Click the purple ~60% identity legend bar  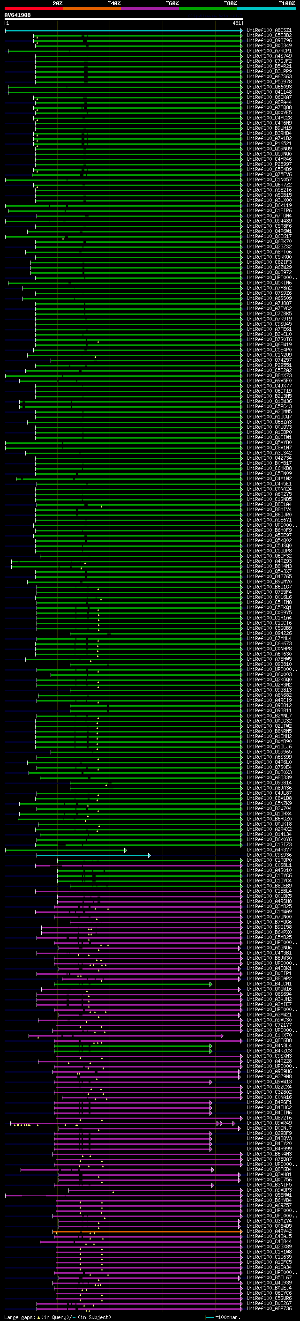(150, 8)
